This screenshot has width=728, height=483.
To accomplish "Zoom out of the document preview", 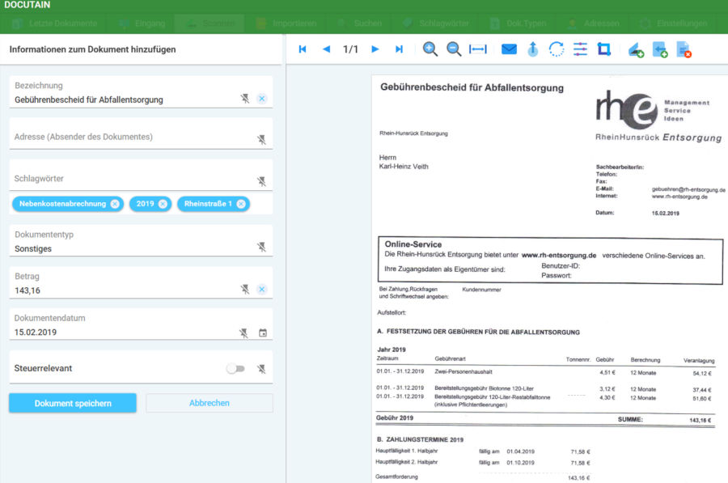I will click(453, 49).
